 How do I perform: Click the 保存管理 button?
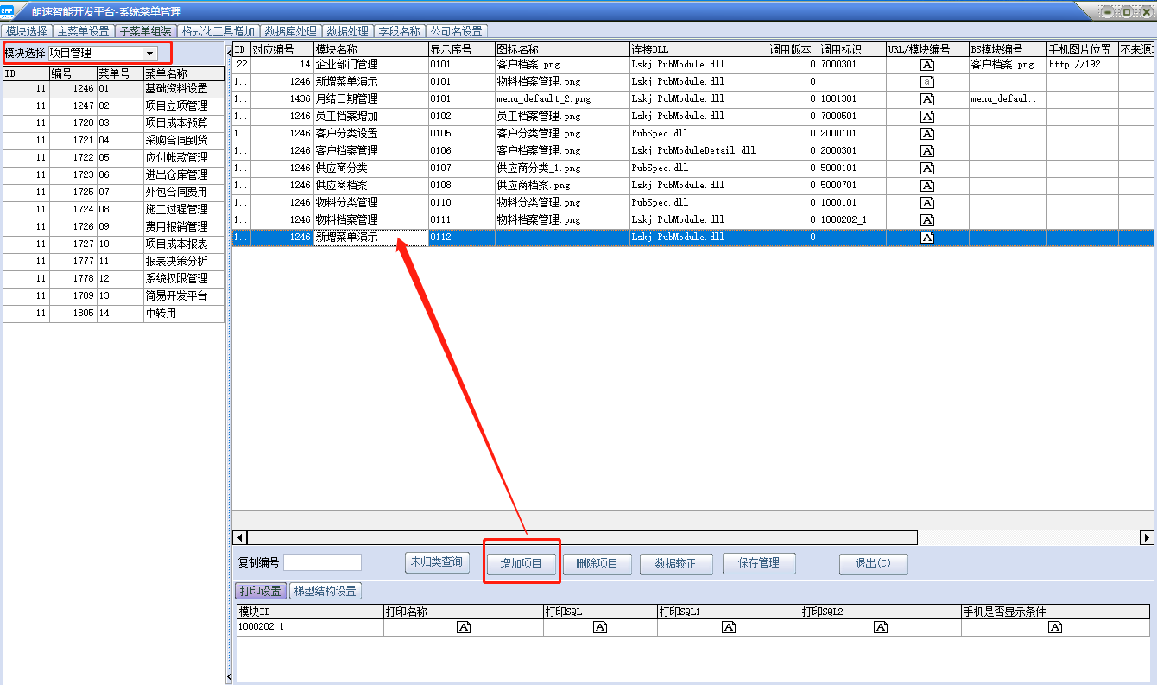coord(758,563)
